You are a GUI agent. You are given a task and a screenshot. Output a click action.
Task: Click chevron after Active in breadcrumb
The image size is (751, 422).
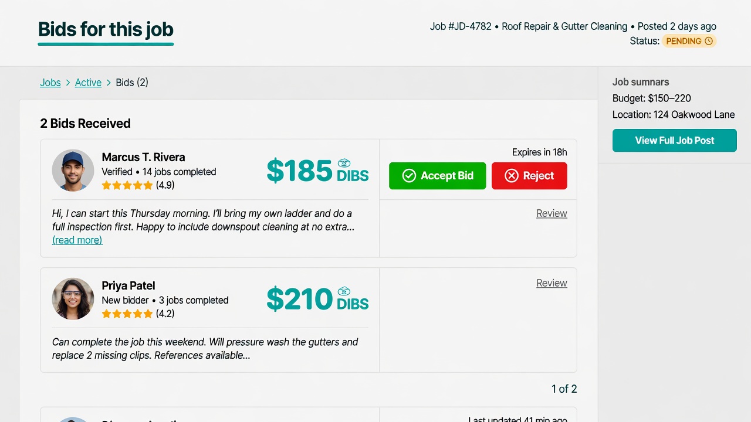pos(109,83)
